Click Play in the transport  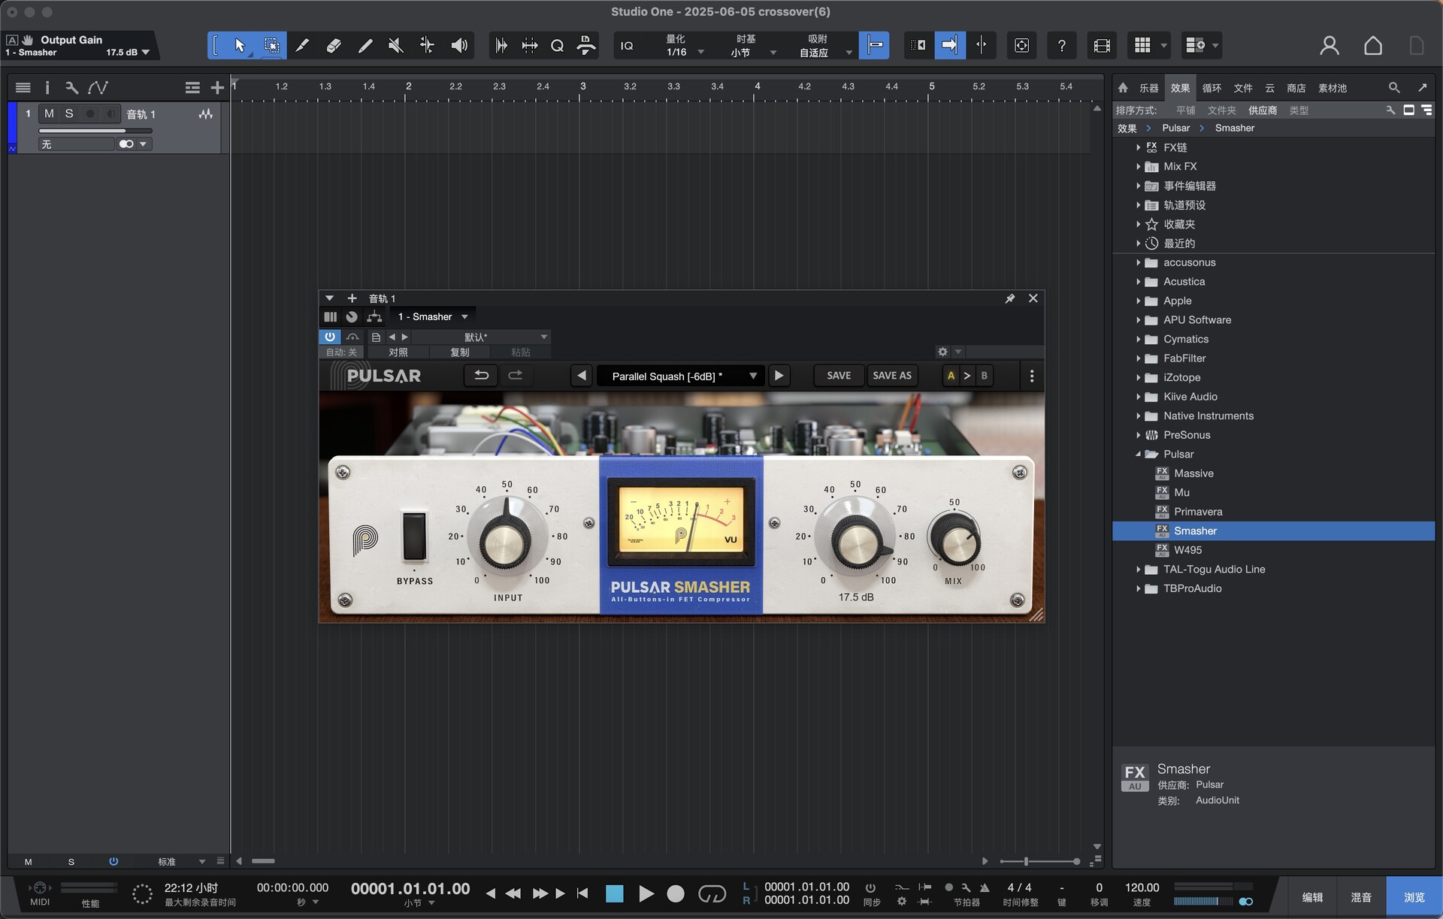point(646,893)
